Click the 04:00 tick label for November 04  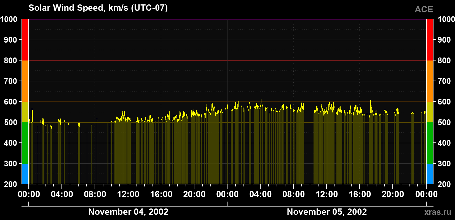pos(62,194)
